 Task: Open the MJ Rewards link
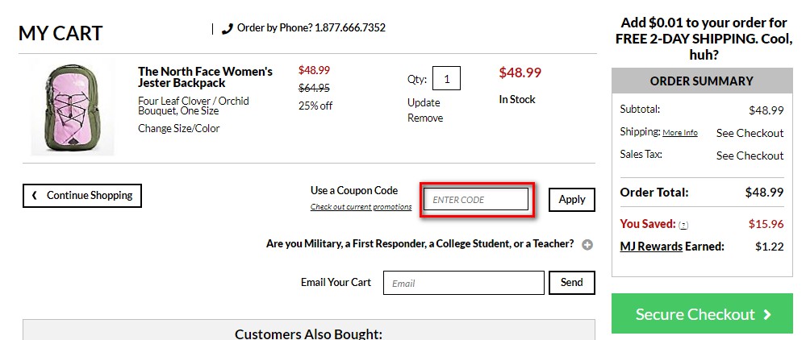[x=650, y=247]
